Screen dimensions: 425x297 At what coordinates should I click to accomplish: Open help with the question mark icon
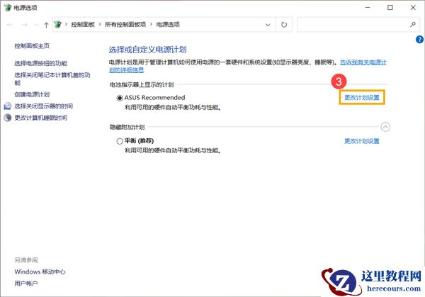click(x=419, y=40)
